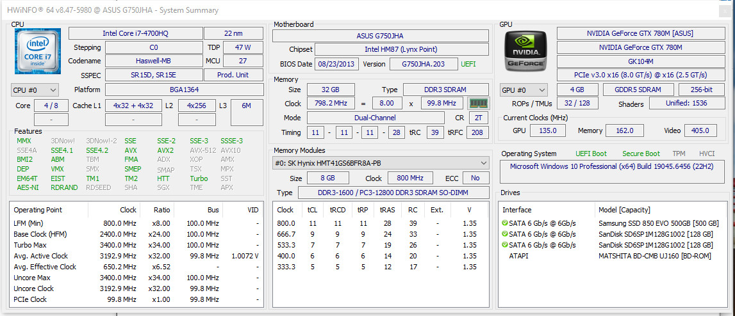Click the Core 4 / 8 field
The width and height of the screenshot is (735, 316).
51,106
